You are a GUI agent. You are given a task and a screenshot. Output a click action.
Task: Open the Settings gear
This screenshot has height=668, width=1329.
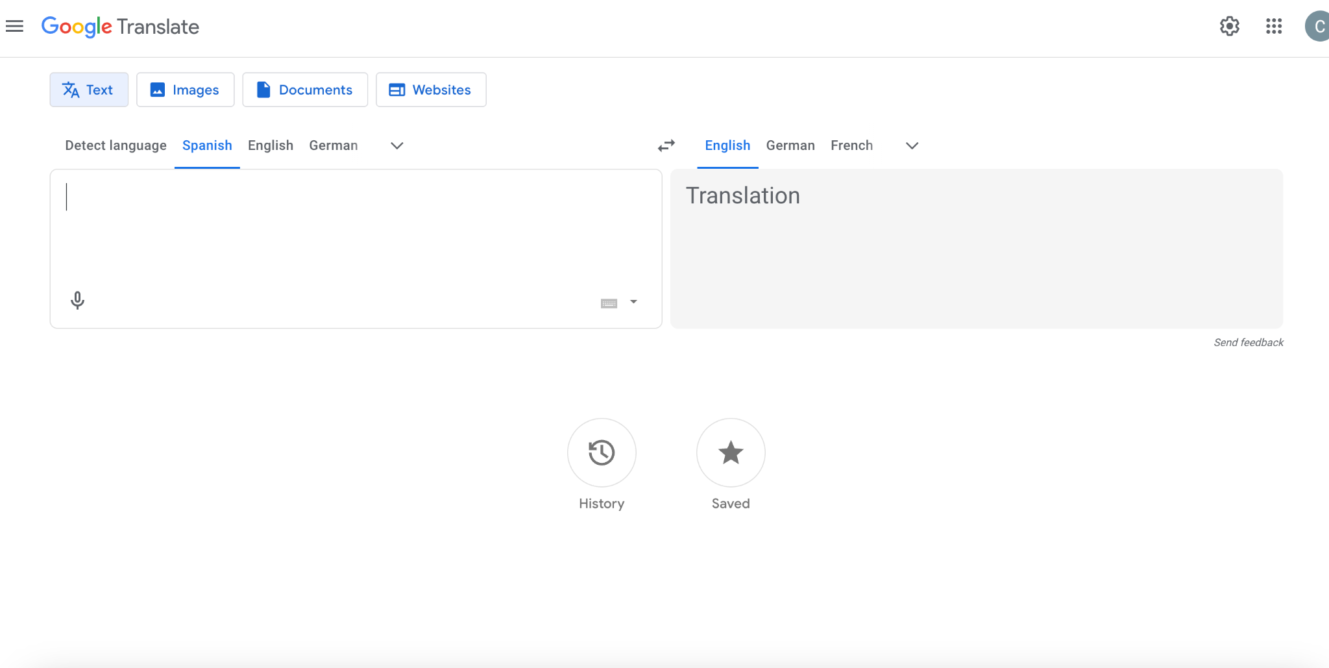1229,26
